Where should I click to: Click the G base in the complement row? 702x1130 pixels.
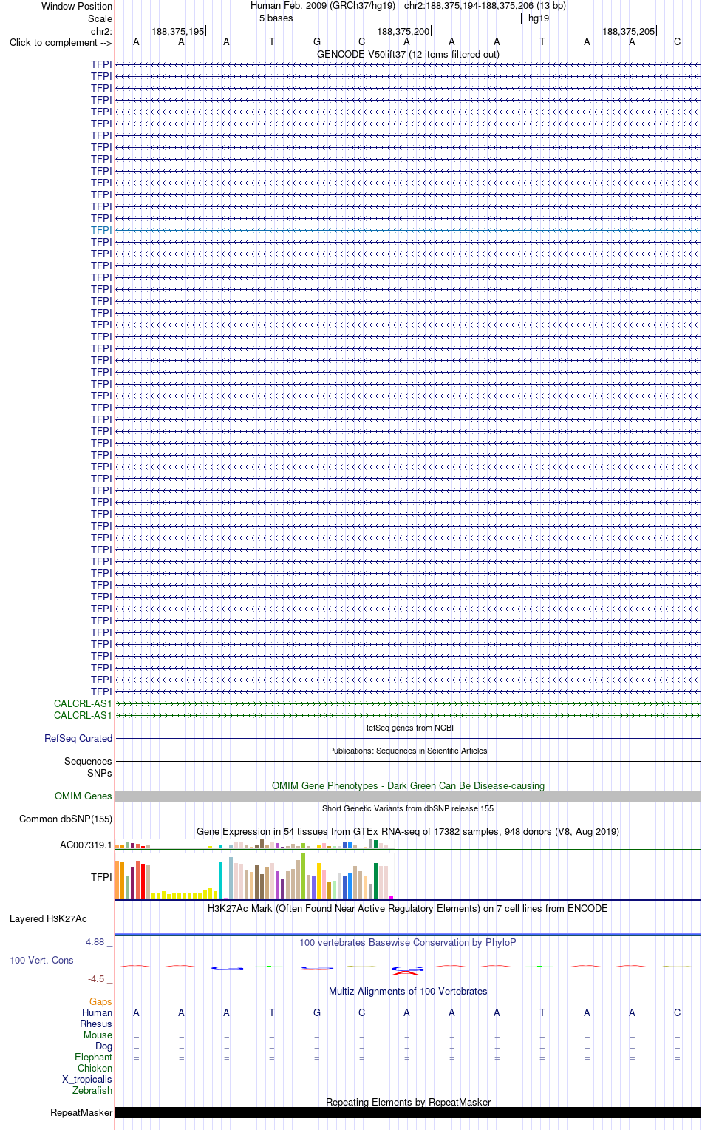(317, 41)
